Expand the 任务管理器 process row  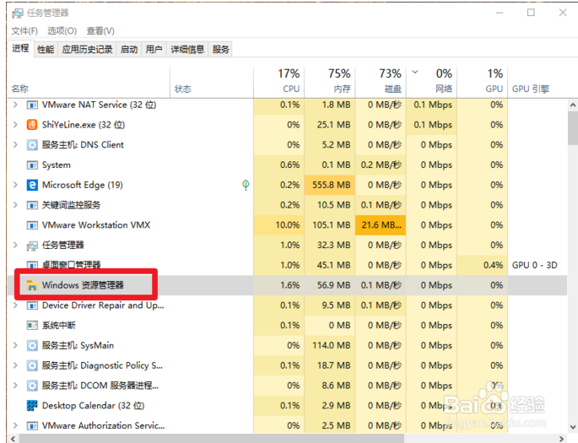[x=15, y=245]
